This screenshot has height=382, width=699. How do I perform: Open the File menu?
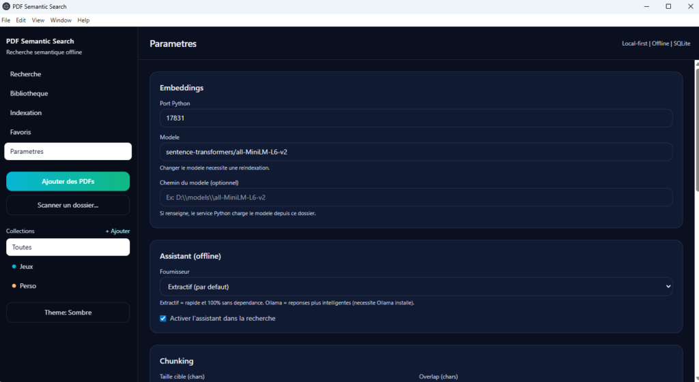point(6,20)
